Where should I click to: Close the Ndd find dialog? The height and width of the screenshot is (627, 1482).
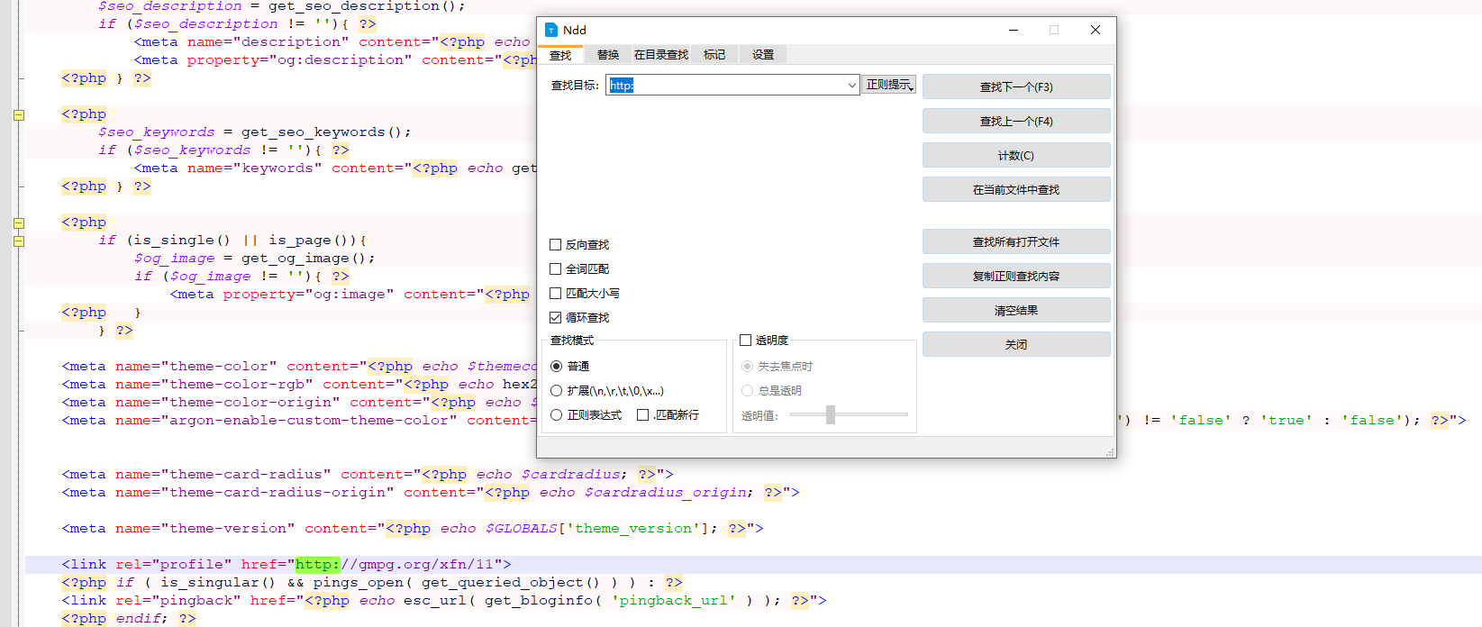click(x=1096, y=30)
